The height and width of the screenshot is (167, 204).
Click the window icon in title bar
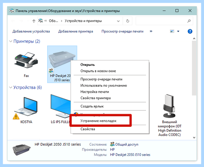(12, 11)
